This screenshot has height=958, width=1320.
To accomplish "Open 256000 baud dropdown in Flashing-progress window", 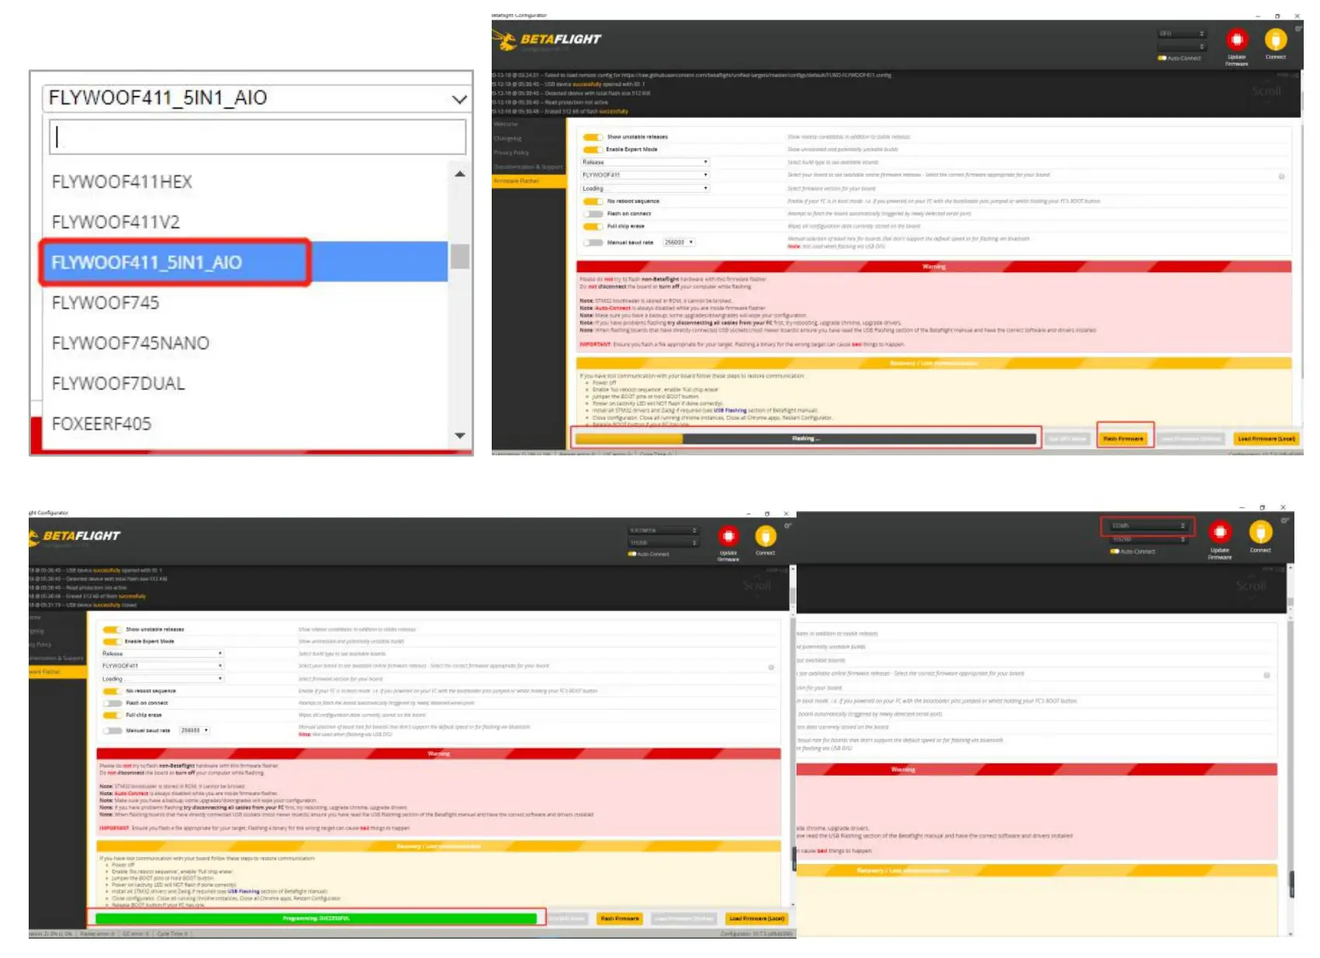I will pos(679,242).
